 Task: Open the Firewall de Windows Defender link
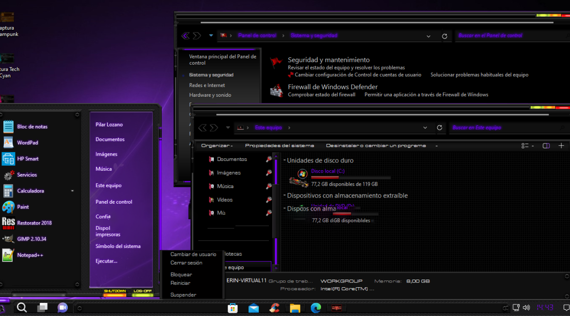click(x=332, y=87)
